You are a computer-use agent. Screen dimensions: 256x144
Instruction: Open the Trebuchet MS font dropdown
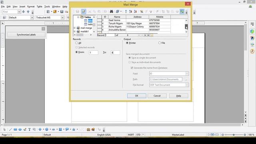pyautogui.click(x=62, y=18)
